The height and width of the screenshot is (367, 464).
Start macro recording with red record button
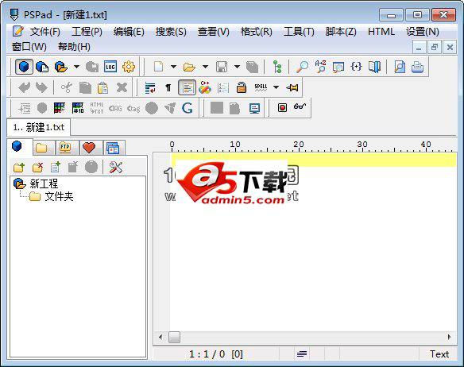tap(282, 108)
